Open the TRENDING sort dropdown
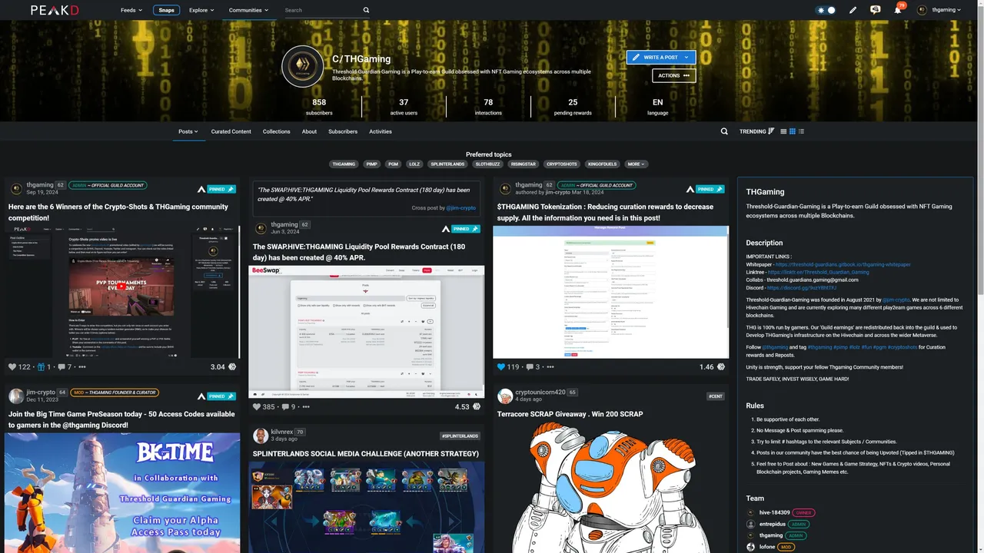The width and height of the screenshot is (984, 553). point(756,131)
